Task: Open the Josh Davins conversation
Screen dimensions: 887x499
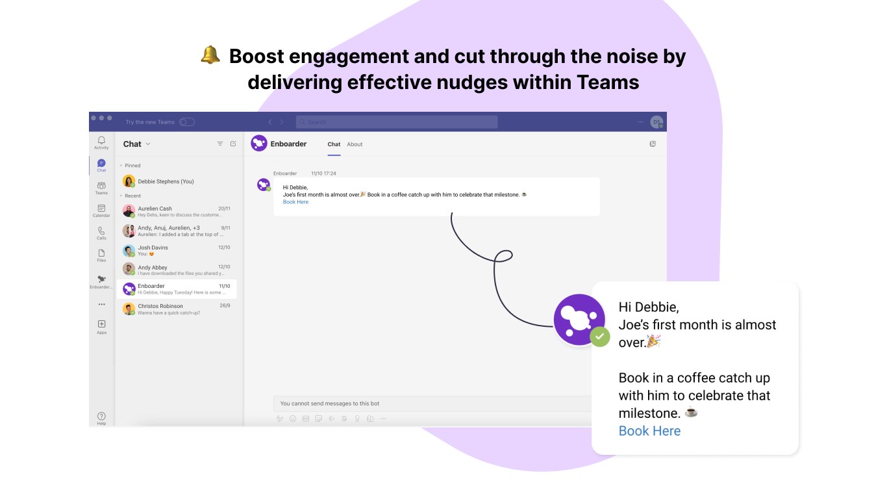Action: 177,250
